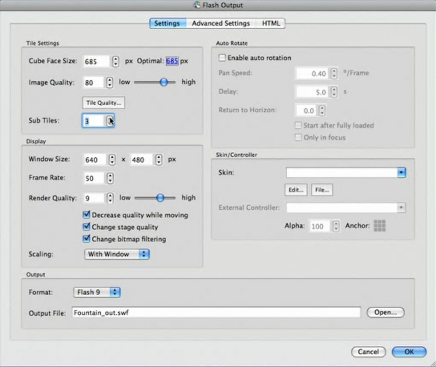Click the Open... output file button
Screen dimensions: 436x367
tap(386, 313)
